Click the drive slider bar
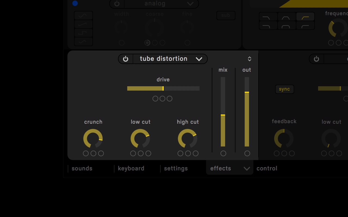This screenshot has width=348, height=217. pos(163,88)
